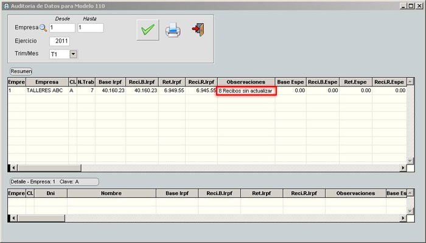This screenshot has height=243, width=426.
Task: Click the exit door icon
Action: 198,30
